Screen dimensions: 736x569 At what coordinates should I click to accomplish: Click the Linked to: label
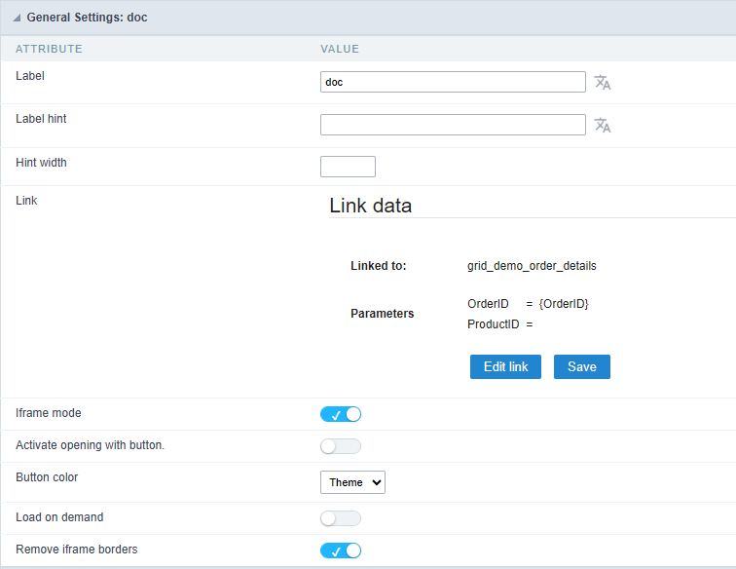pos(379,266)
